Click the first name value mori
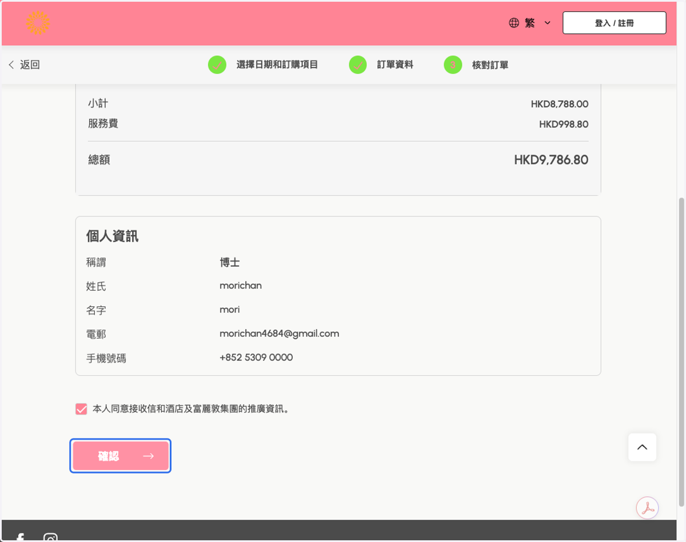This screenshot has height=542, width=686. pyautogui.click(x=230, y=310)
